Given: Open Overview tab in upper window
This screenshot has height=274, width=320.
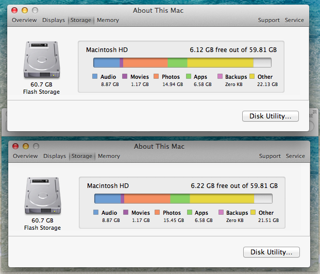Looking at the screenshot, I should pyautogui.click(x=24, y=20).
